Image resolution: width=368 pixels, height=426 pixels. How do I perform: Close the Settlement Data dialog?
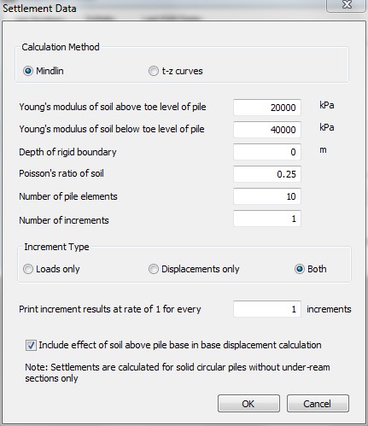tap(346, 5)
